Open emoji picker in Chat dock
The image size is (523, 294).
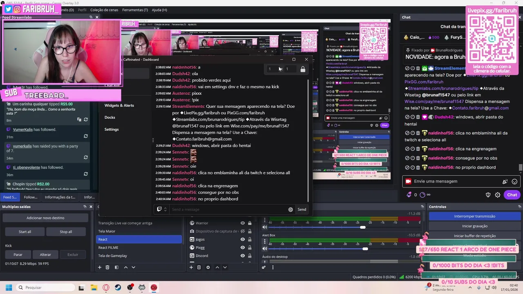(514, 181)
